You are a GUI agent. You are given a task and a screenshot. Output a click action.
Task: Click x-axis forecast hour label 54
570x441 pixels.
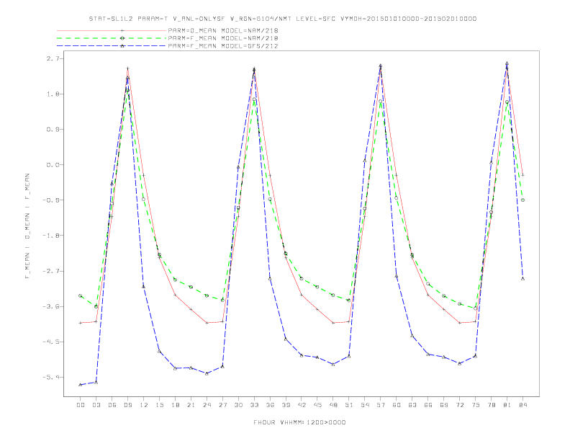click(x=365, y=405)
